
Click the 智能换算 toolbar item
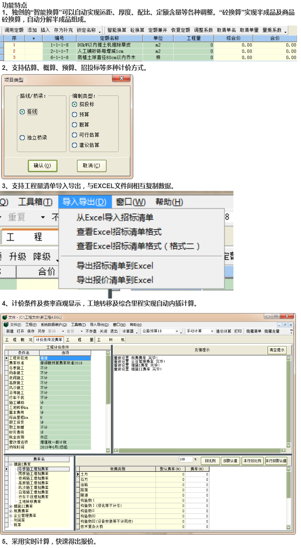pos(117,30)
